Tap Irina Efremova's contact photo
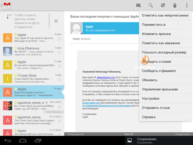193x145 pixels. pyautogui.click(x=8, y=51)
